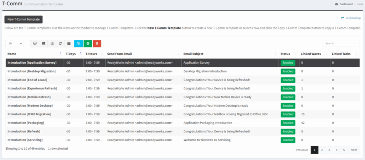Click the green play circle toolbar icon

(x=88, y=43)
